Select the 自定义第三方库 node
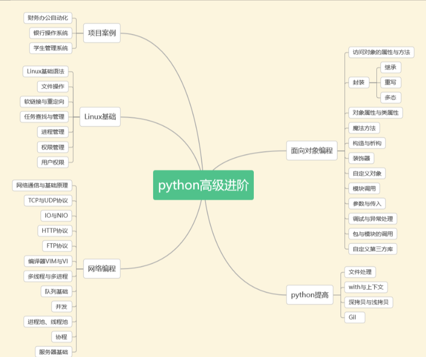 373,249
